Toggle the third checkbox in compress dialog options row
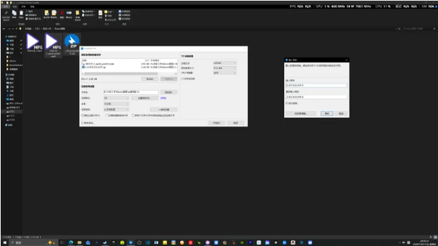Viewport: 438px width, 246px height. 133,115
